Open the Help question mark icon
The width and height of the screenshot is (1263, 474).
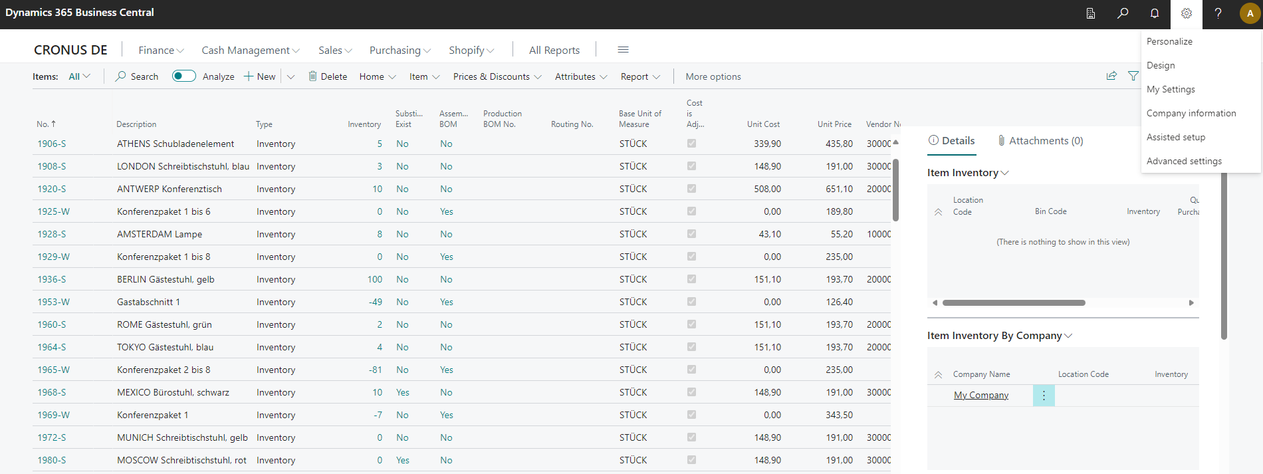point(1218,13)
